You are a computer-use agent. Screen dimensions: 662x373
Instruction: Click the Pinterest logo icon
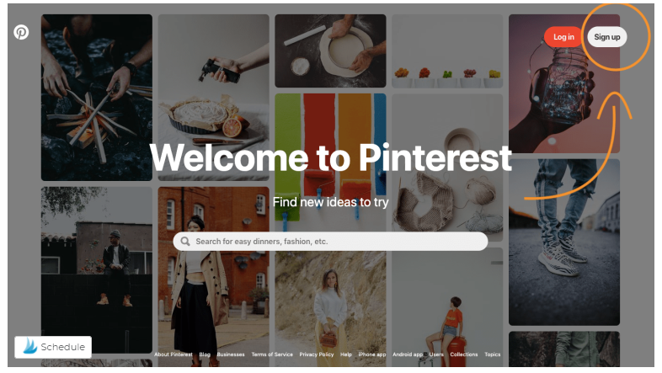click(x=21, y=32)
